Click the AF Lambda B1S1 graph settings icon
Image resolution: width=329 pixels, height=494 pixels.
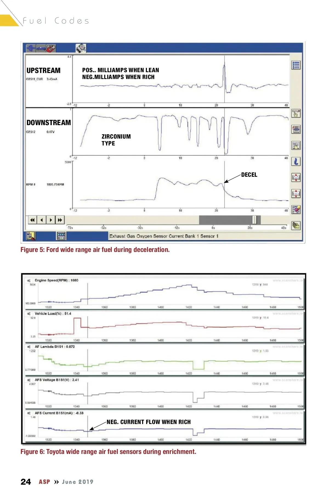(x=29, y=347)
